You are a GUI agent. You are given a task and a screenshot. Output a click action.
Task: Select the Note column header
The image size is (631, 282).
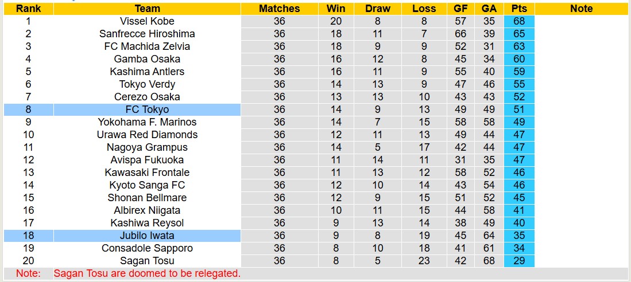coord(581,9)
